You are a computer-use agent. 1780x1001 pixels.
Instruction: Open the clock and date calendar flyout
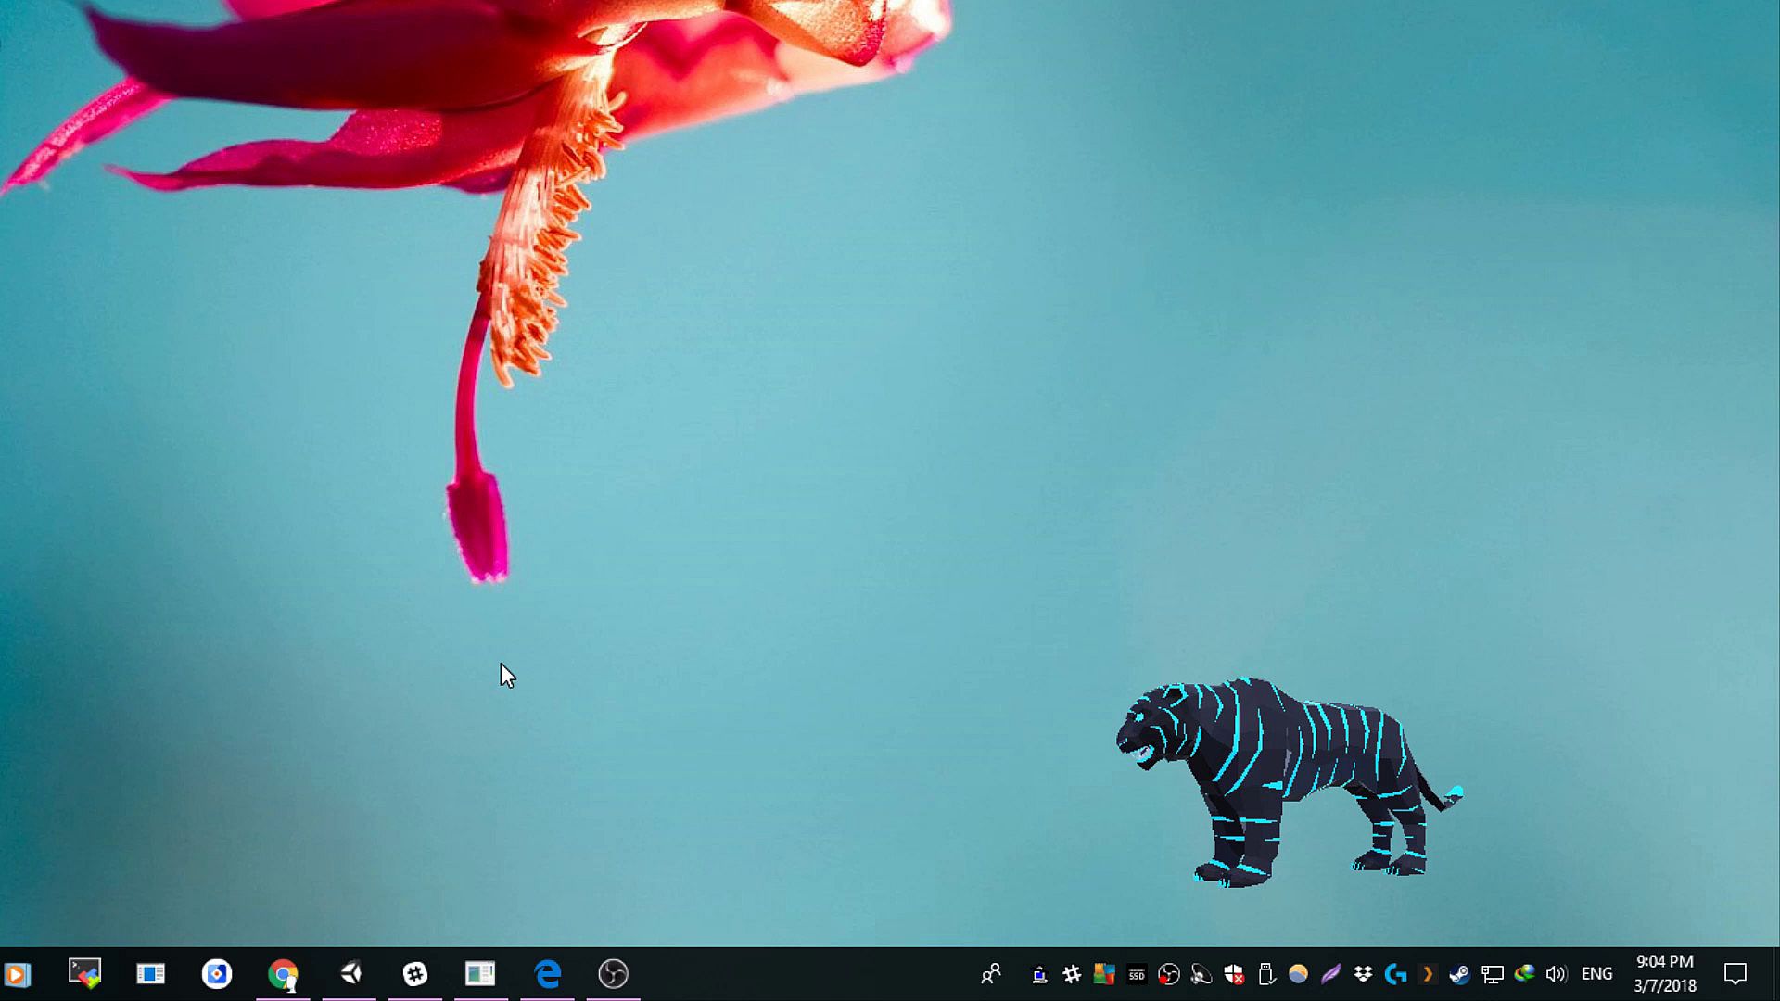1665,974
